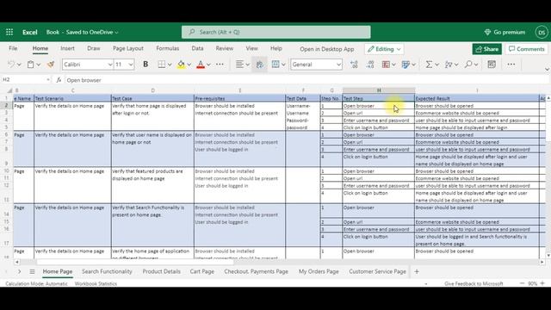Switch to the Formulas tab
This screenshot has height=310, width=551.
click(x=168, y=48)
